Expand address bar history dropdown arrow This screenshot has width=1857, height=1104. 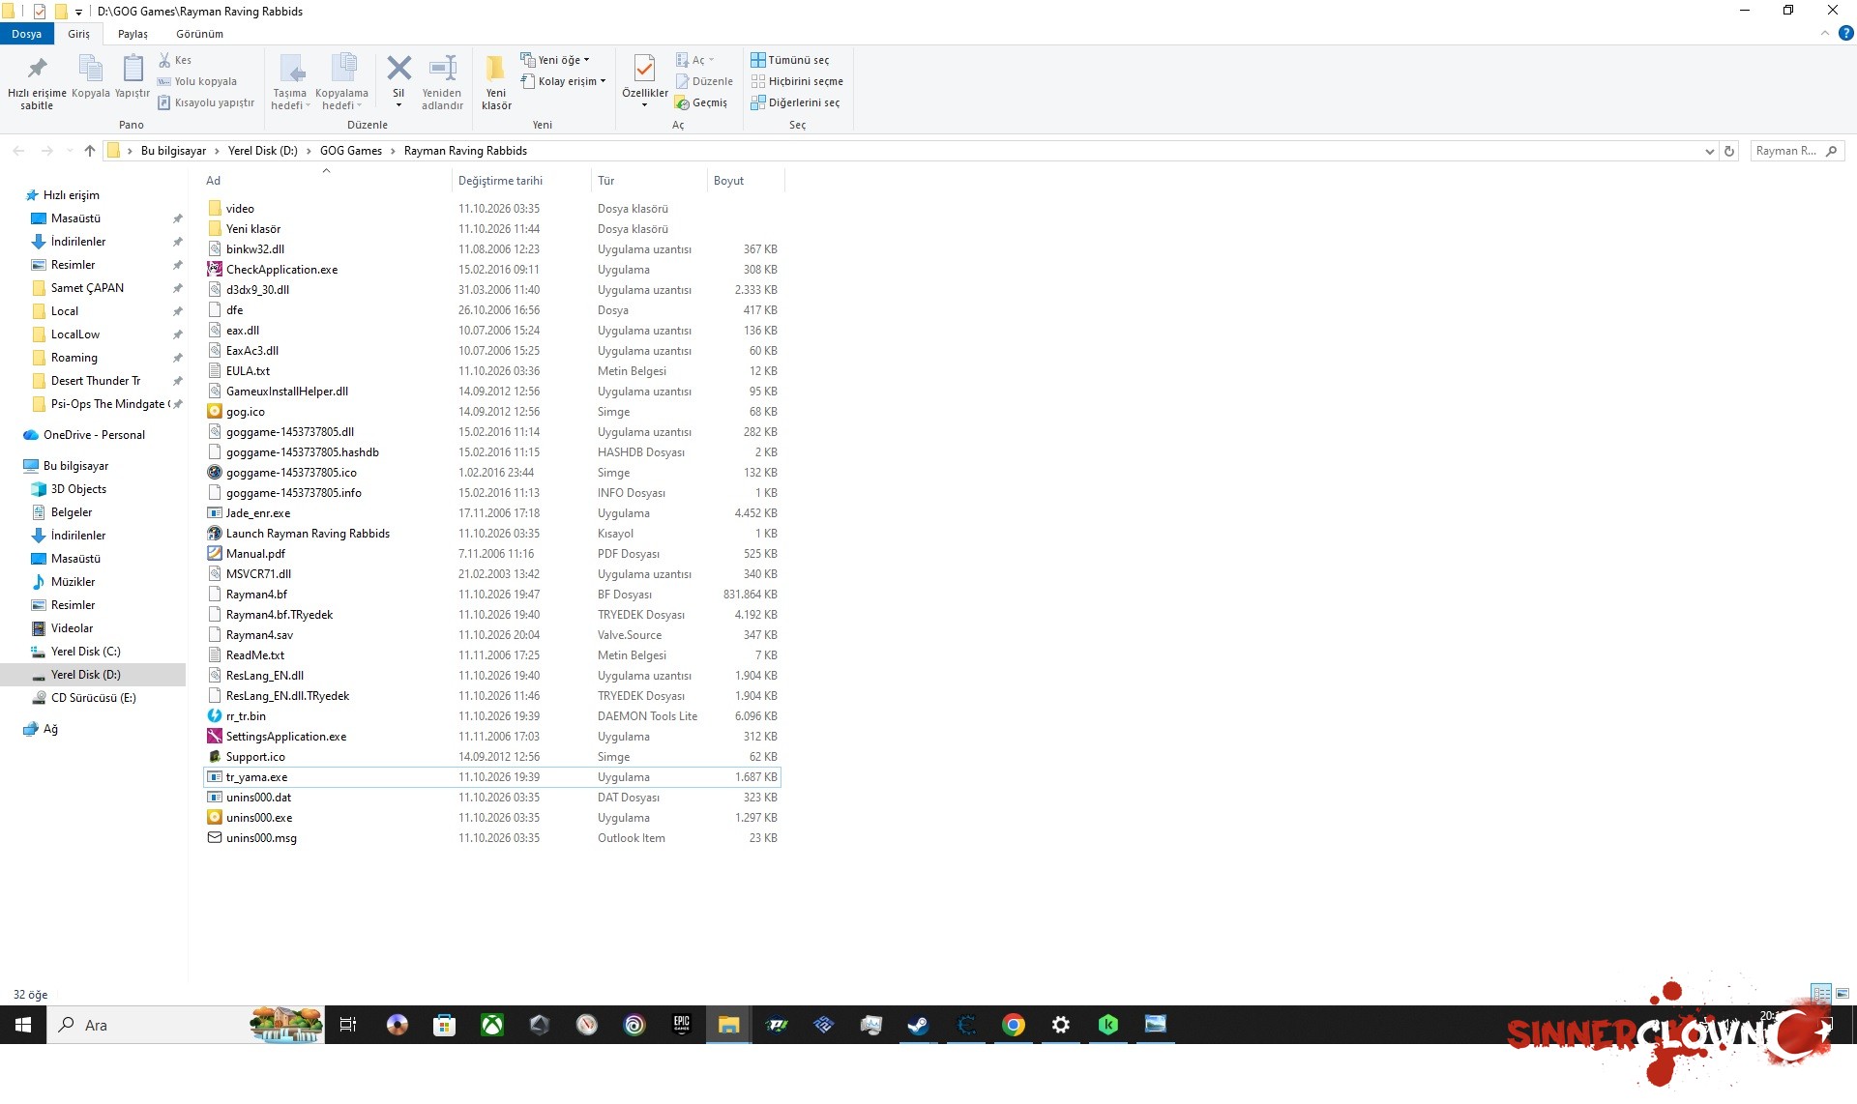pyautogui.click(x=1709, y=151)
